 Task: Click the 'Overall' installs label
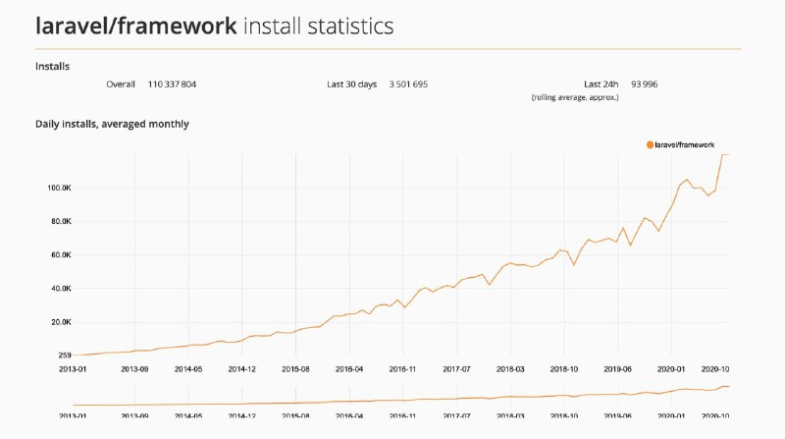click(x=121, y=84)
